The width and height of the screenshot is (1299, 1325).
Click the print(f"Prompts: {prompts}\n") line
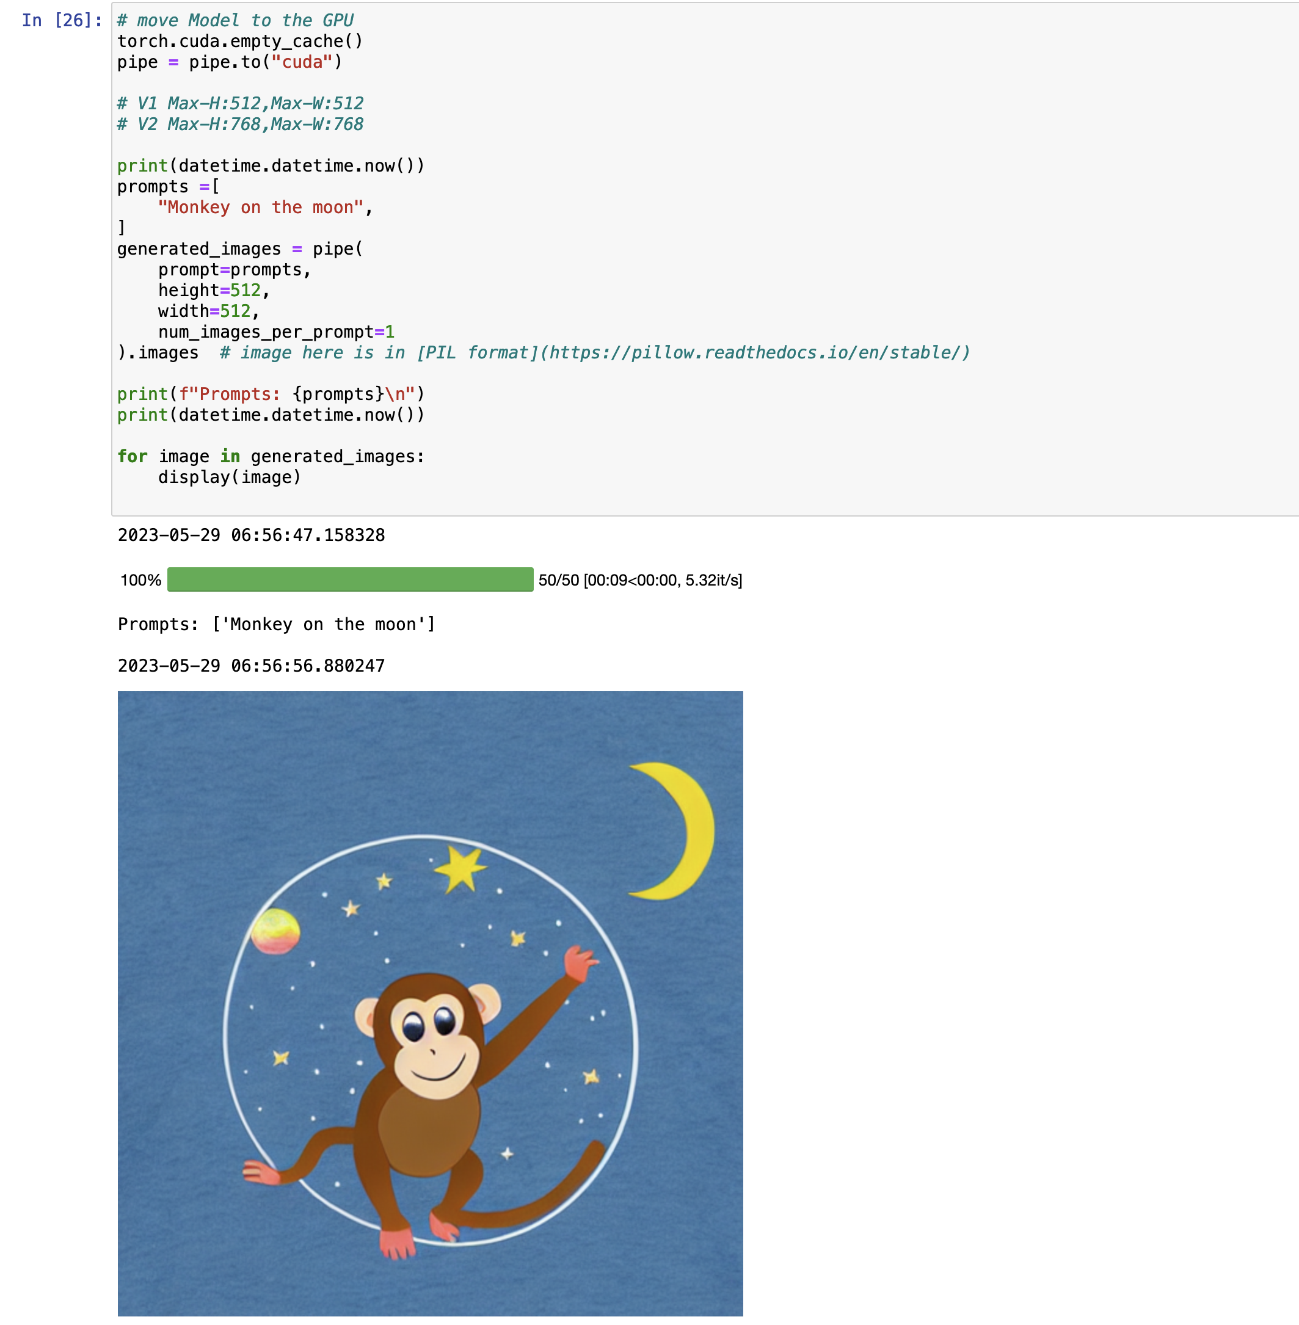pyautogui.click(x=271, y=394)
